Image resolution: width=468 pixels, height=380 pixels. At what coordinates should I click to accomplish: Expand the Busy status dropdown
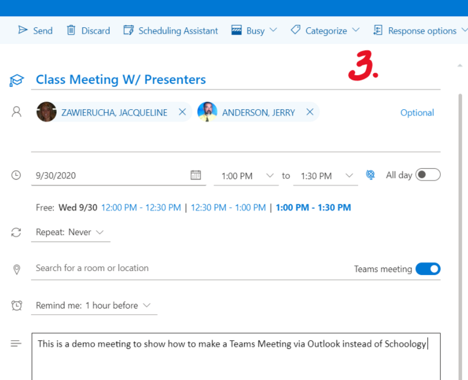[254, 31]
